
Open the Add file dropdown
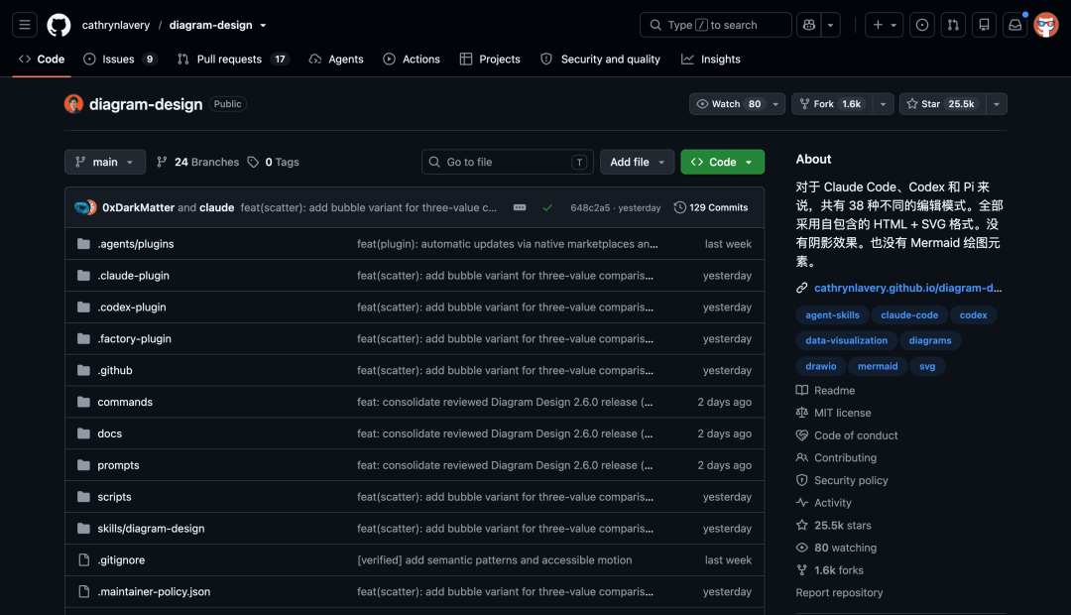point(638,162)
